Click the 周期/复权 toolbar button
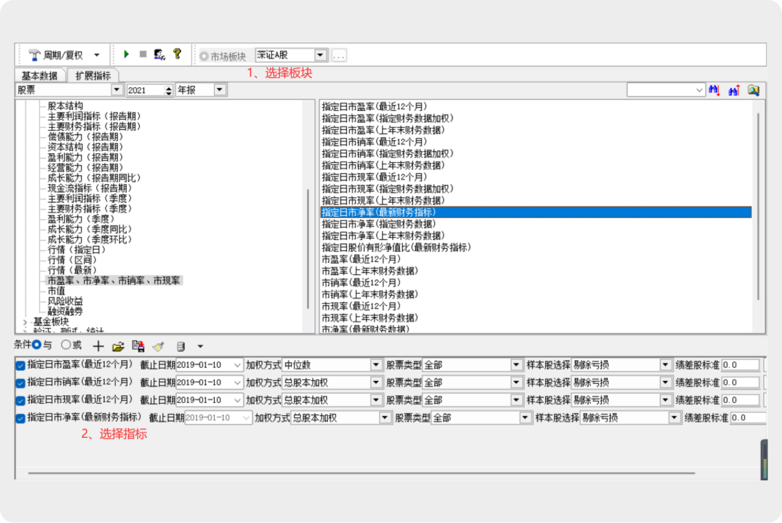This screenshot has height=523, width=782. [x=63, y=55]
